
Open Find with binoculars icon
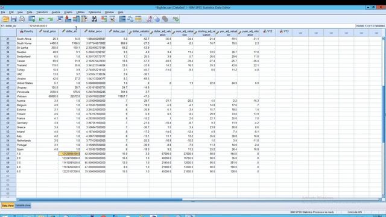[x=94, y=19]
